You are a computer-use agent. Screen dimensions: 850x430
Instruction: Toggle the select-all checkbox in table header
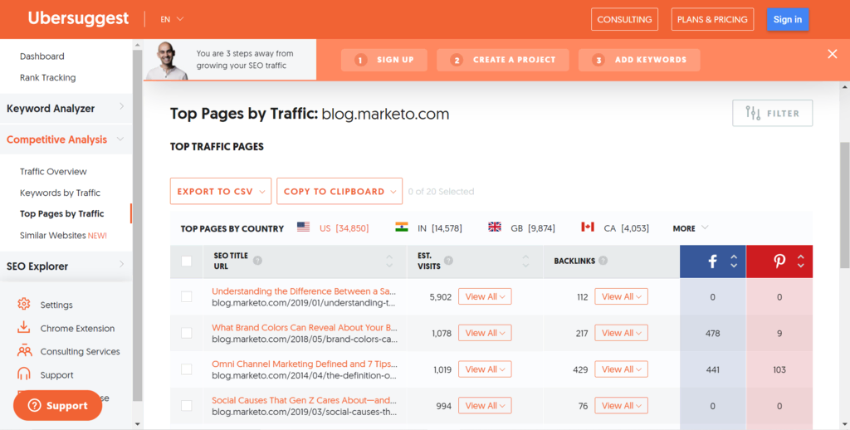pyautogui.click(x=186, y=261)
